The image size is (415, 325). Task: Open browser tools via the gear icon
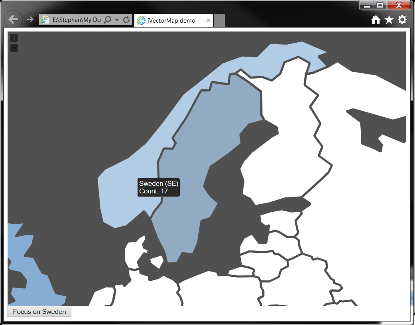tap(402, 19)
